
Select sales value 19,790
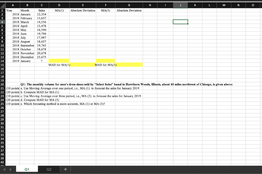(42, 34)
